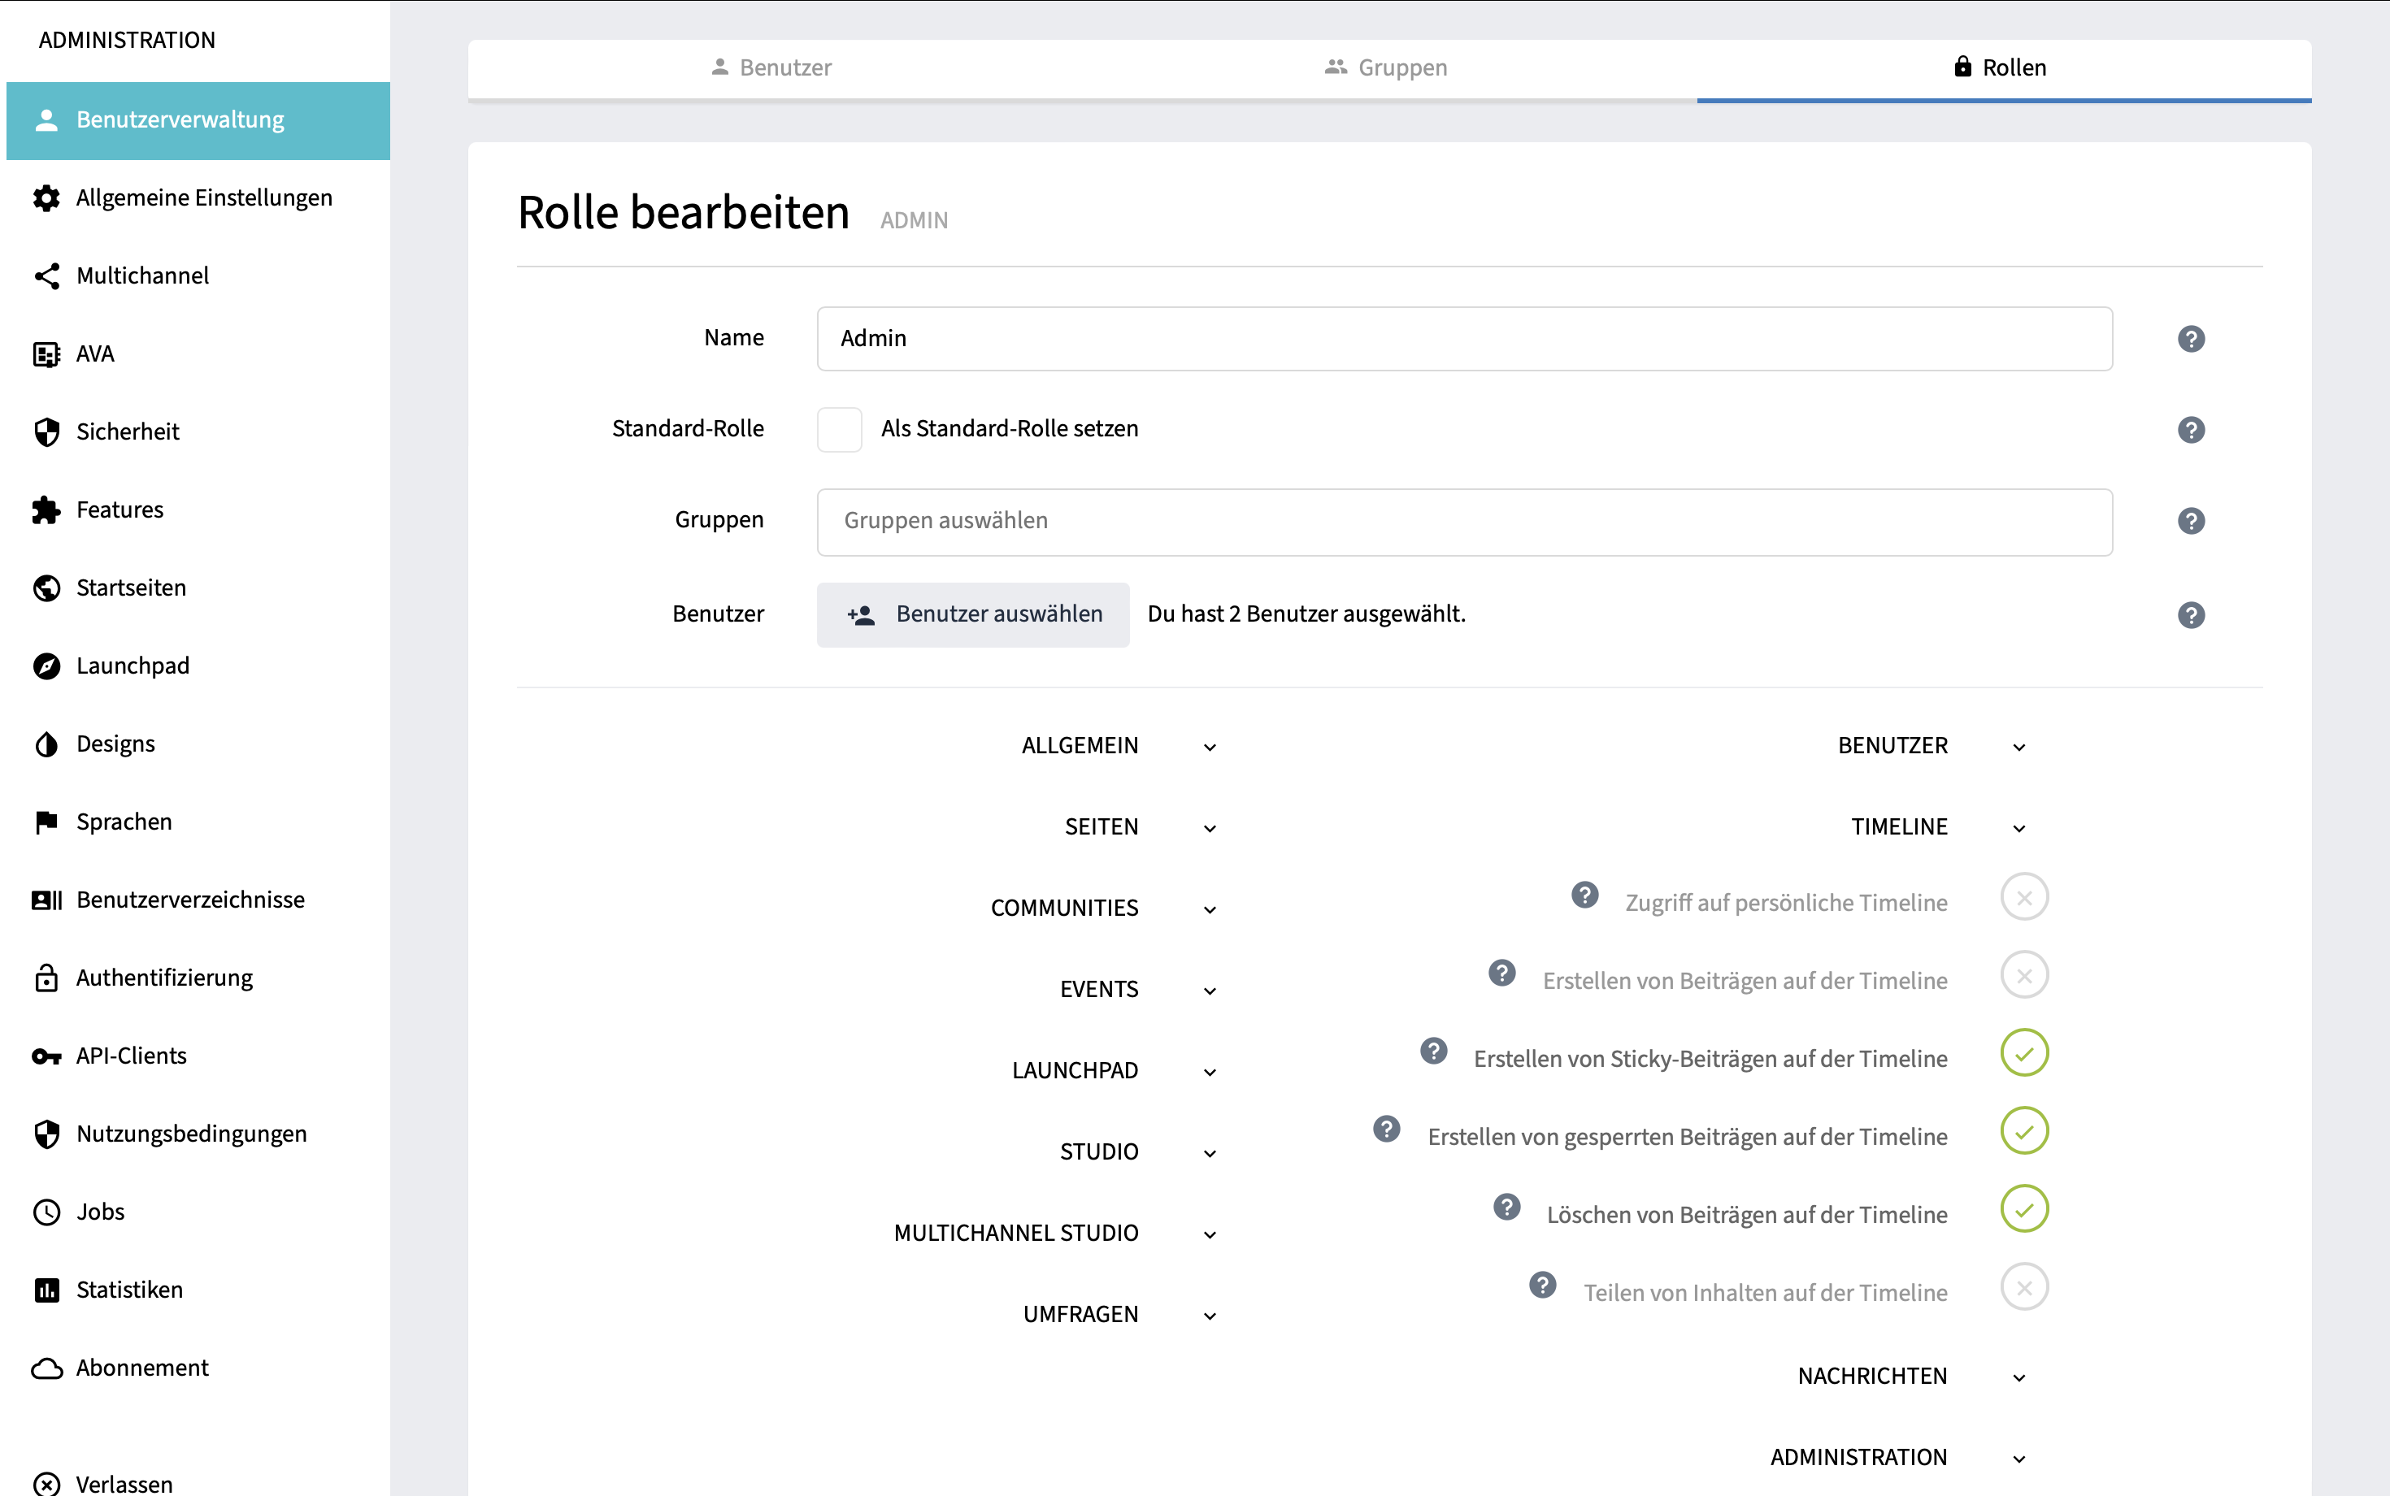2390x1496 pixels.
Task: Open Abonnement from the sidebar
Action: 198,1368
